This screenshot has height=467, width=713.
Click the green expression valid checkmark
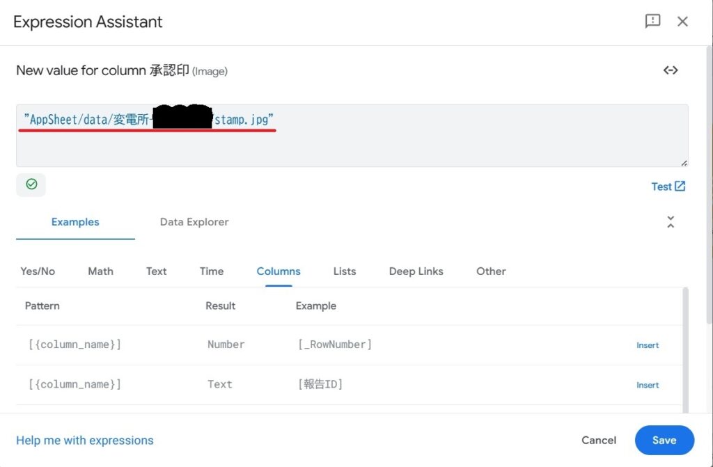[31, 184]
